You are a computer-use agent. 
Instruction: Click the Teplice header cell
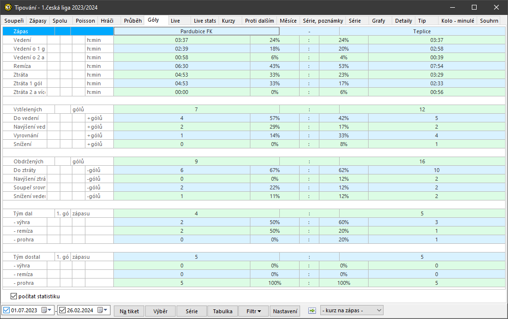[x=422, y=31]
